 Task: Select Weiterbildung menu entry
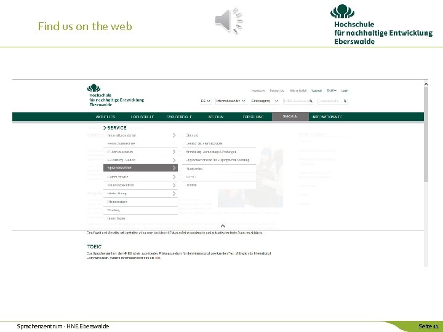pyautogui.click(x=117, y=194)
